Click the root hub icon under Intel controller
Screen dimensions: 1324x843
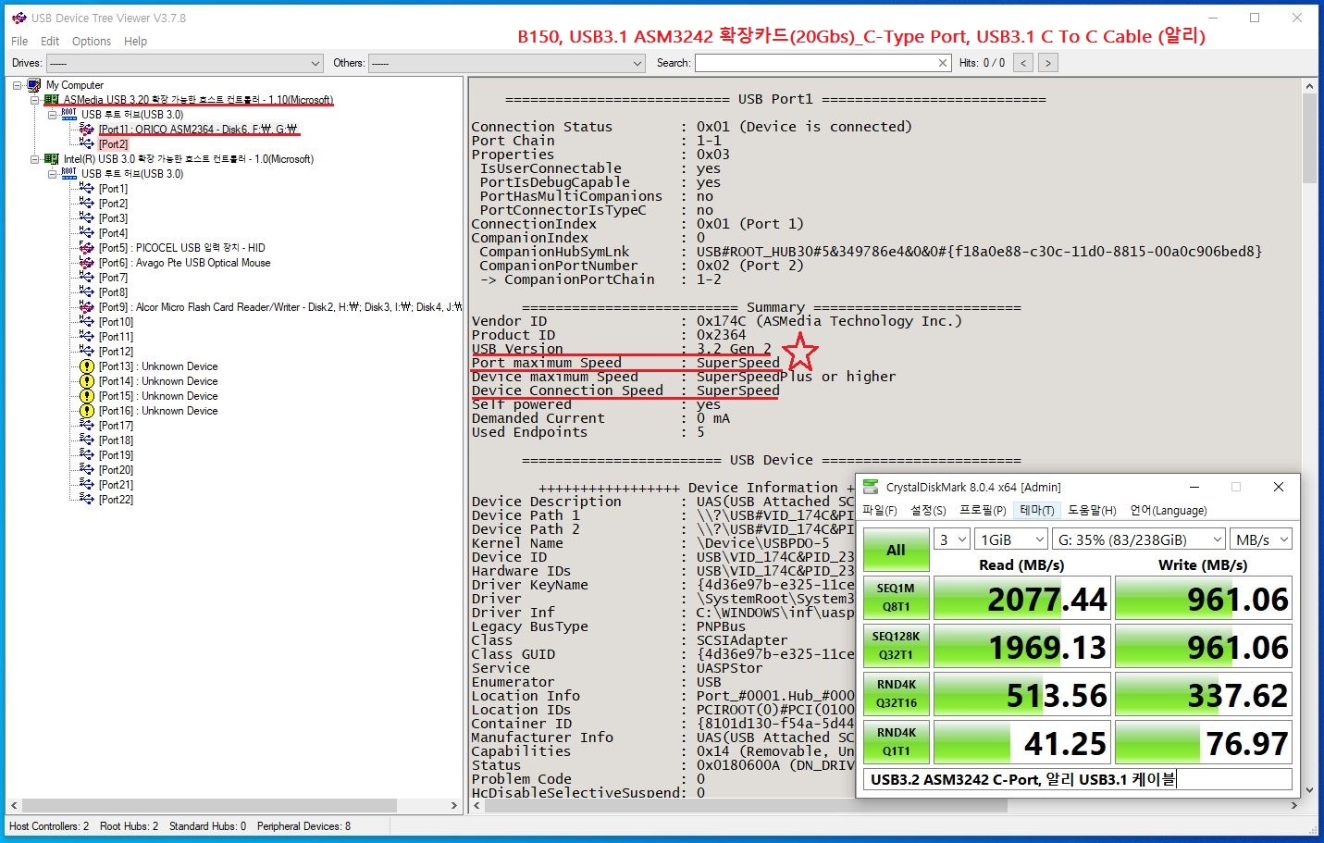coord(69,174)
